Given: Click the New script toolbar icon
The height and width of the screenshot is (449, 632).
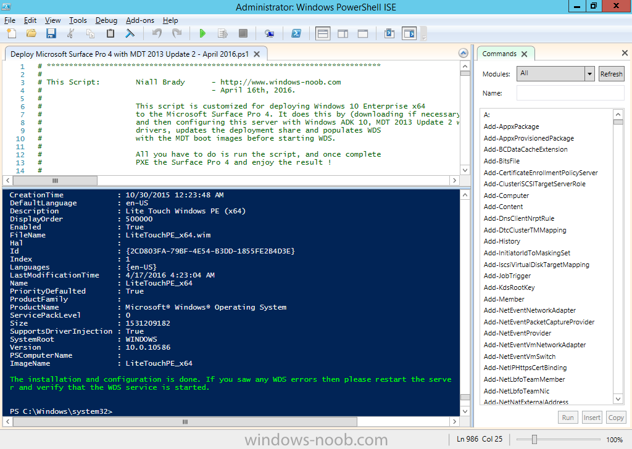Looking at the screenshot, I should click(12, 33).
